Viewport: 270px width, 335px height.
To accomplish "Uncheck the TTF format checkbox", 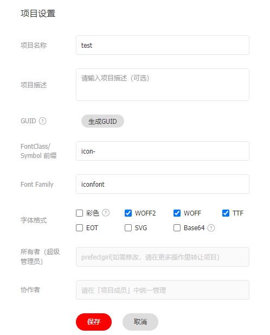I will [x=226, y=213].
